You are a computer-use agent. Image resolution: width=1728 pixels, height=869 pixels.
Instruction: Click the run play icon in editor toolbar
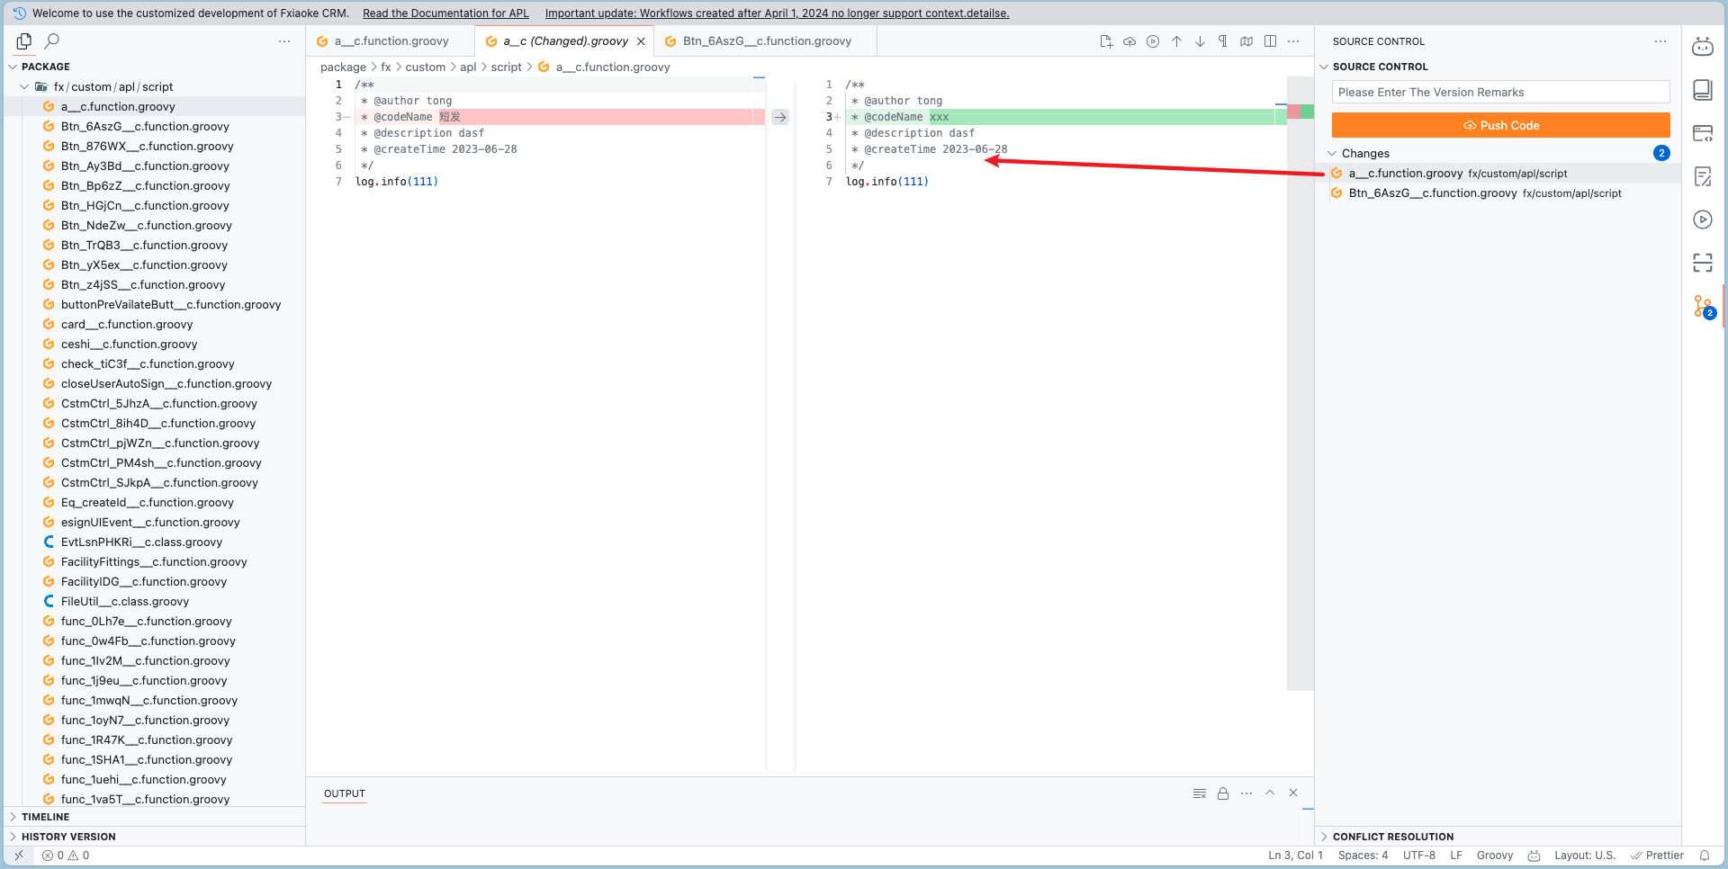click(x=1153, y=41)
